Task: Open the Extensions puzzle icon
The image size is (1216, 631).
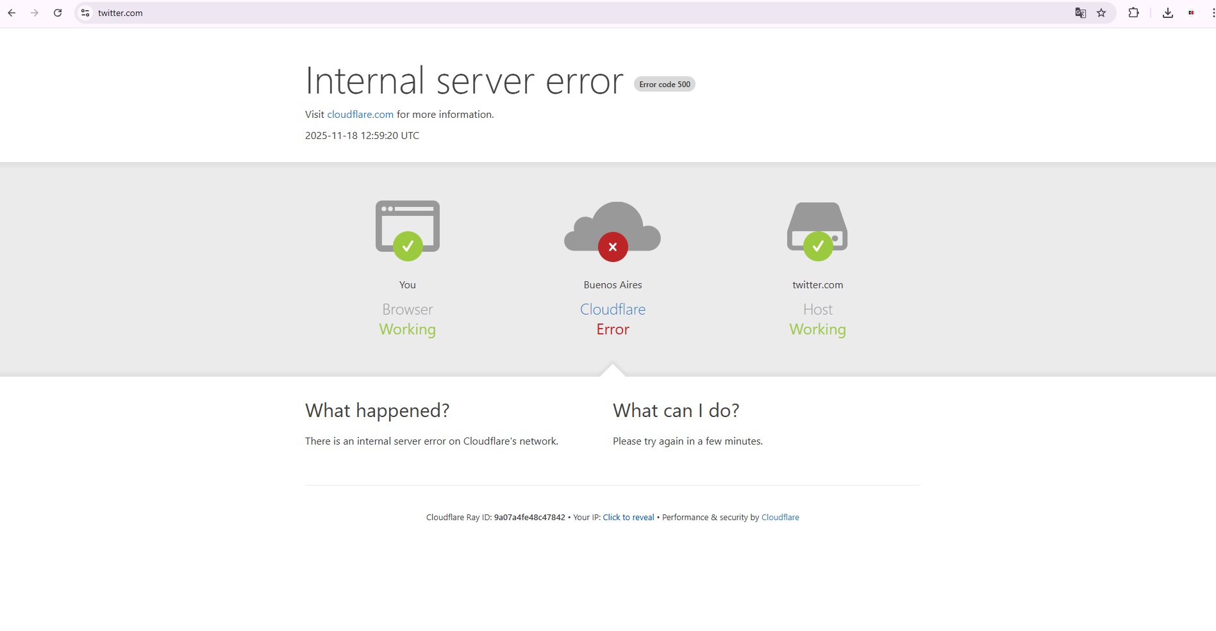Action: (x=1133, y=13)
